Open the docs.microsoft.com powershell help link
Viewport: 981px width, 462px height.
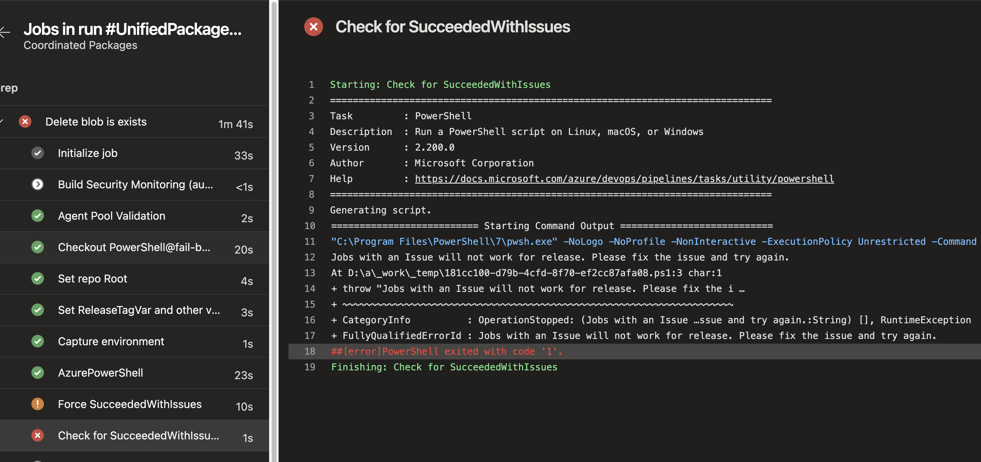[624, 179]
